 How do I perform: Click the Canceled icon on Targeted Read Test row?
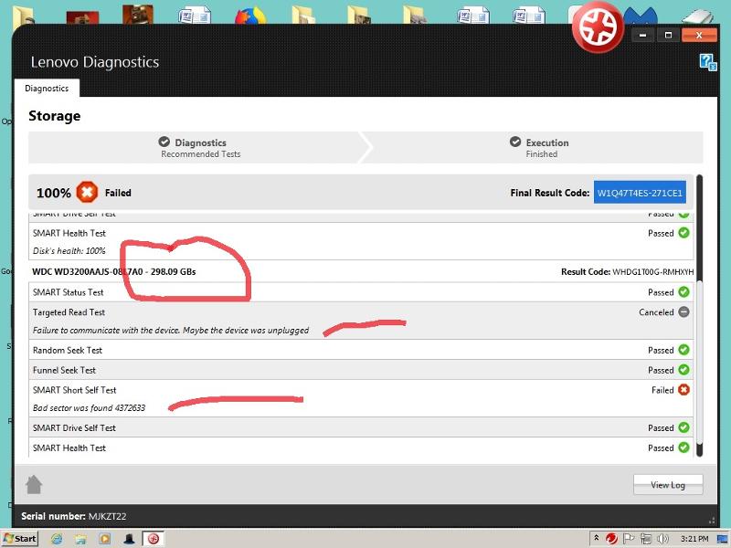[683, 311]
